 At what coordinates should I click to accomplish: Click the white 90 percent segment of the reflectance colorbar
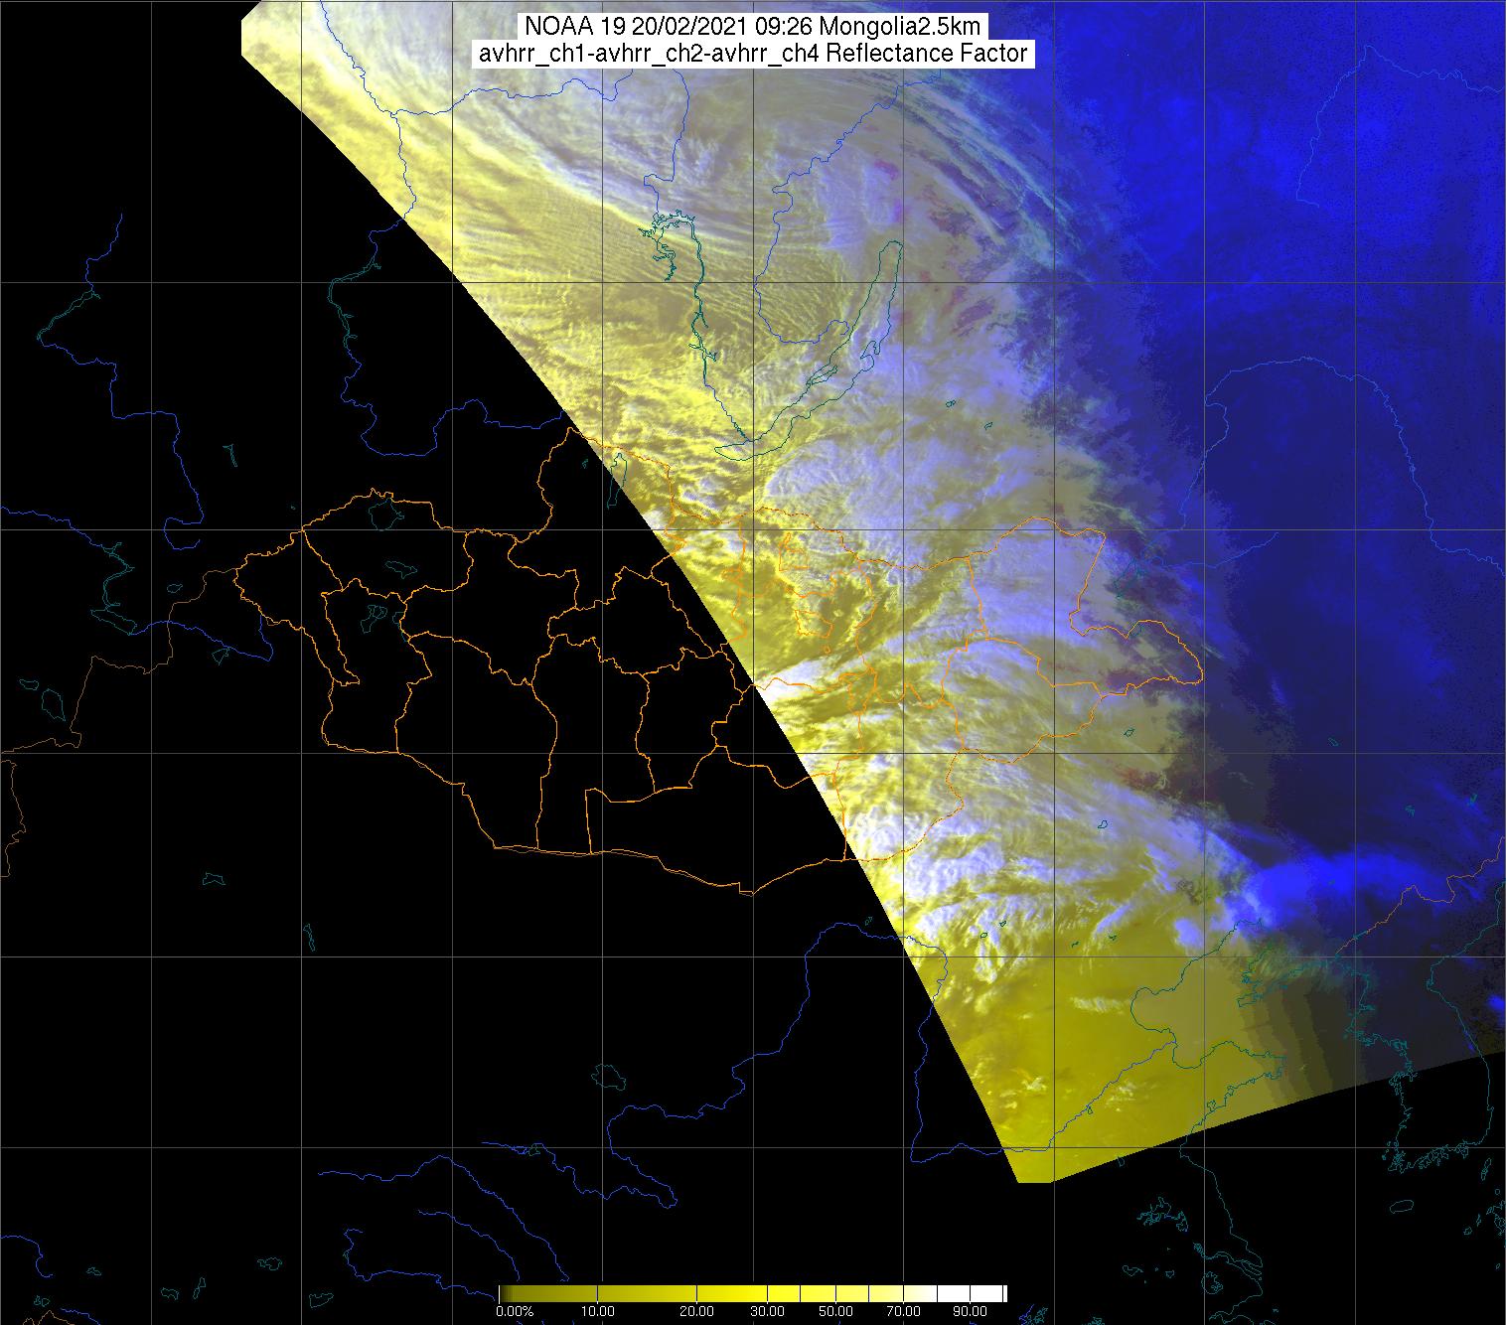(x=985, y=1293)
